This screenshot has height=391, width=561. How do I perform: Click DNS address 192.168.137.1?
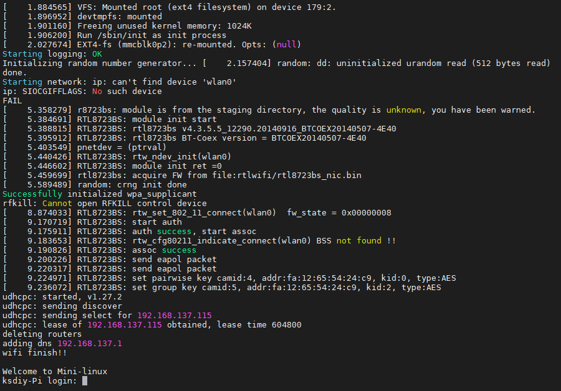click(x=90, y=344)
